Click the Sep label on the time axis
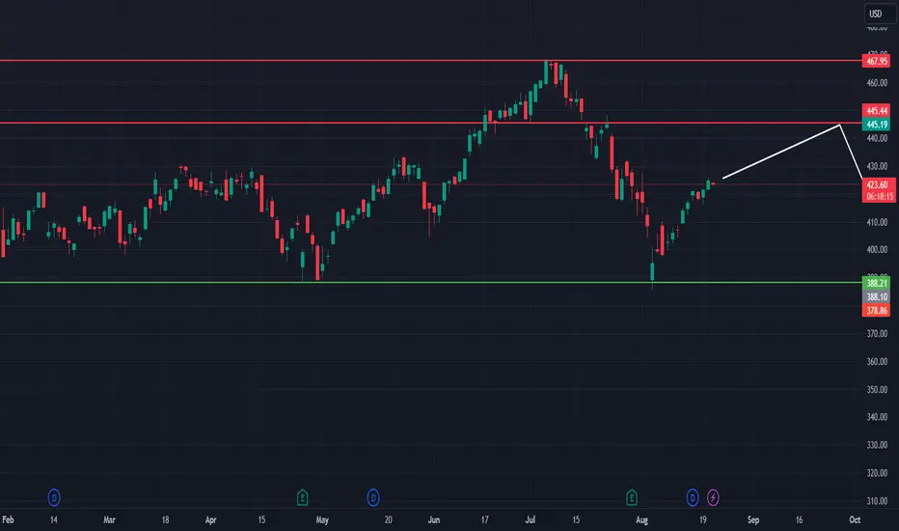The image size is (899, 531). [753, 519]
